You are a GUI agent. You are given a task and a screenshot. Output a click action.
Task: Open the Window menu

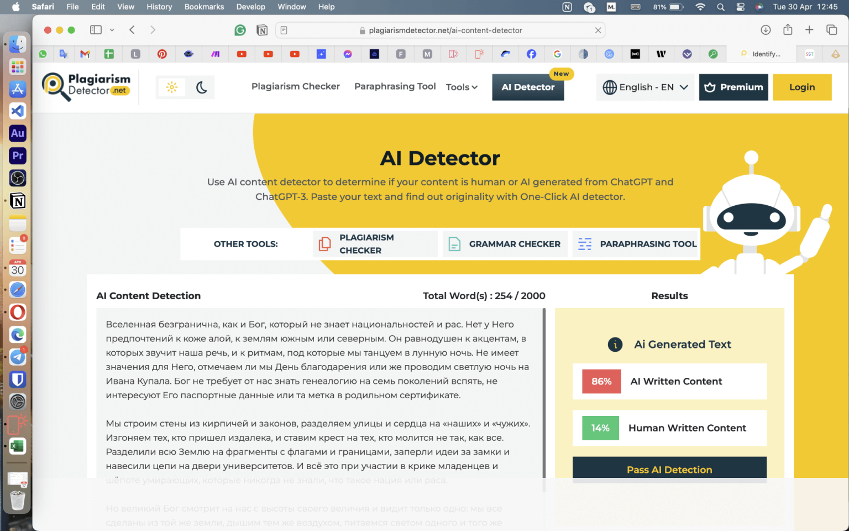pyautogui.click(x=292, y=7)
